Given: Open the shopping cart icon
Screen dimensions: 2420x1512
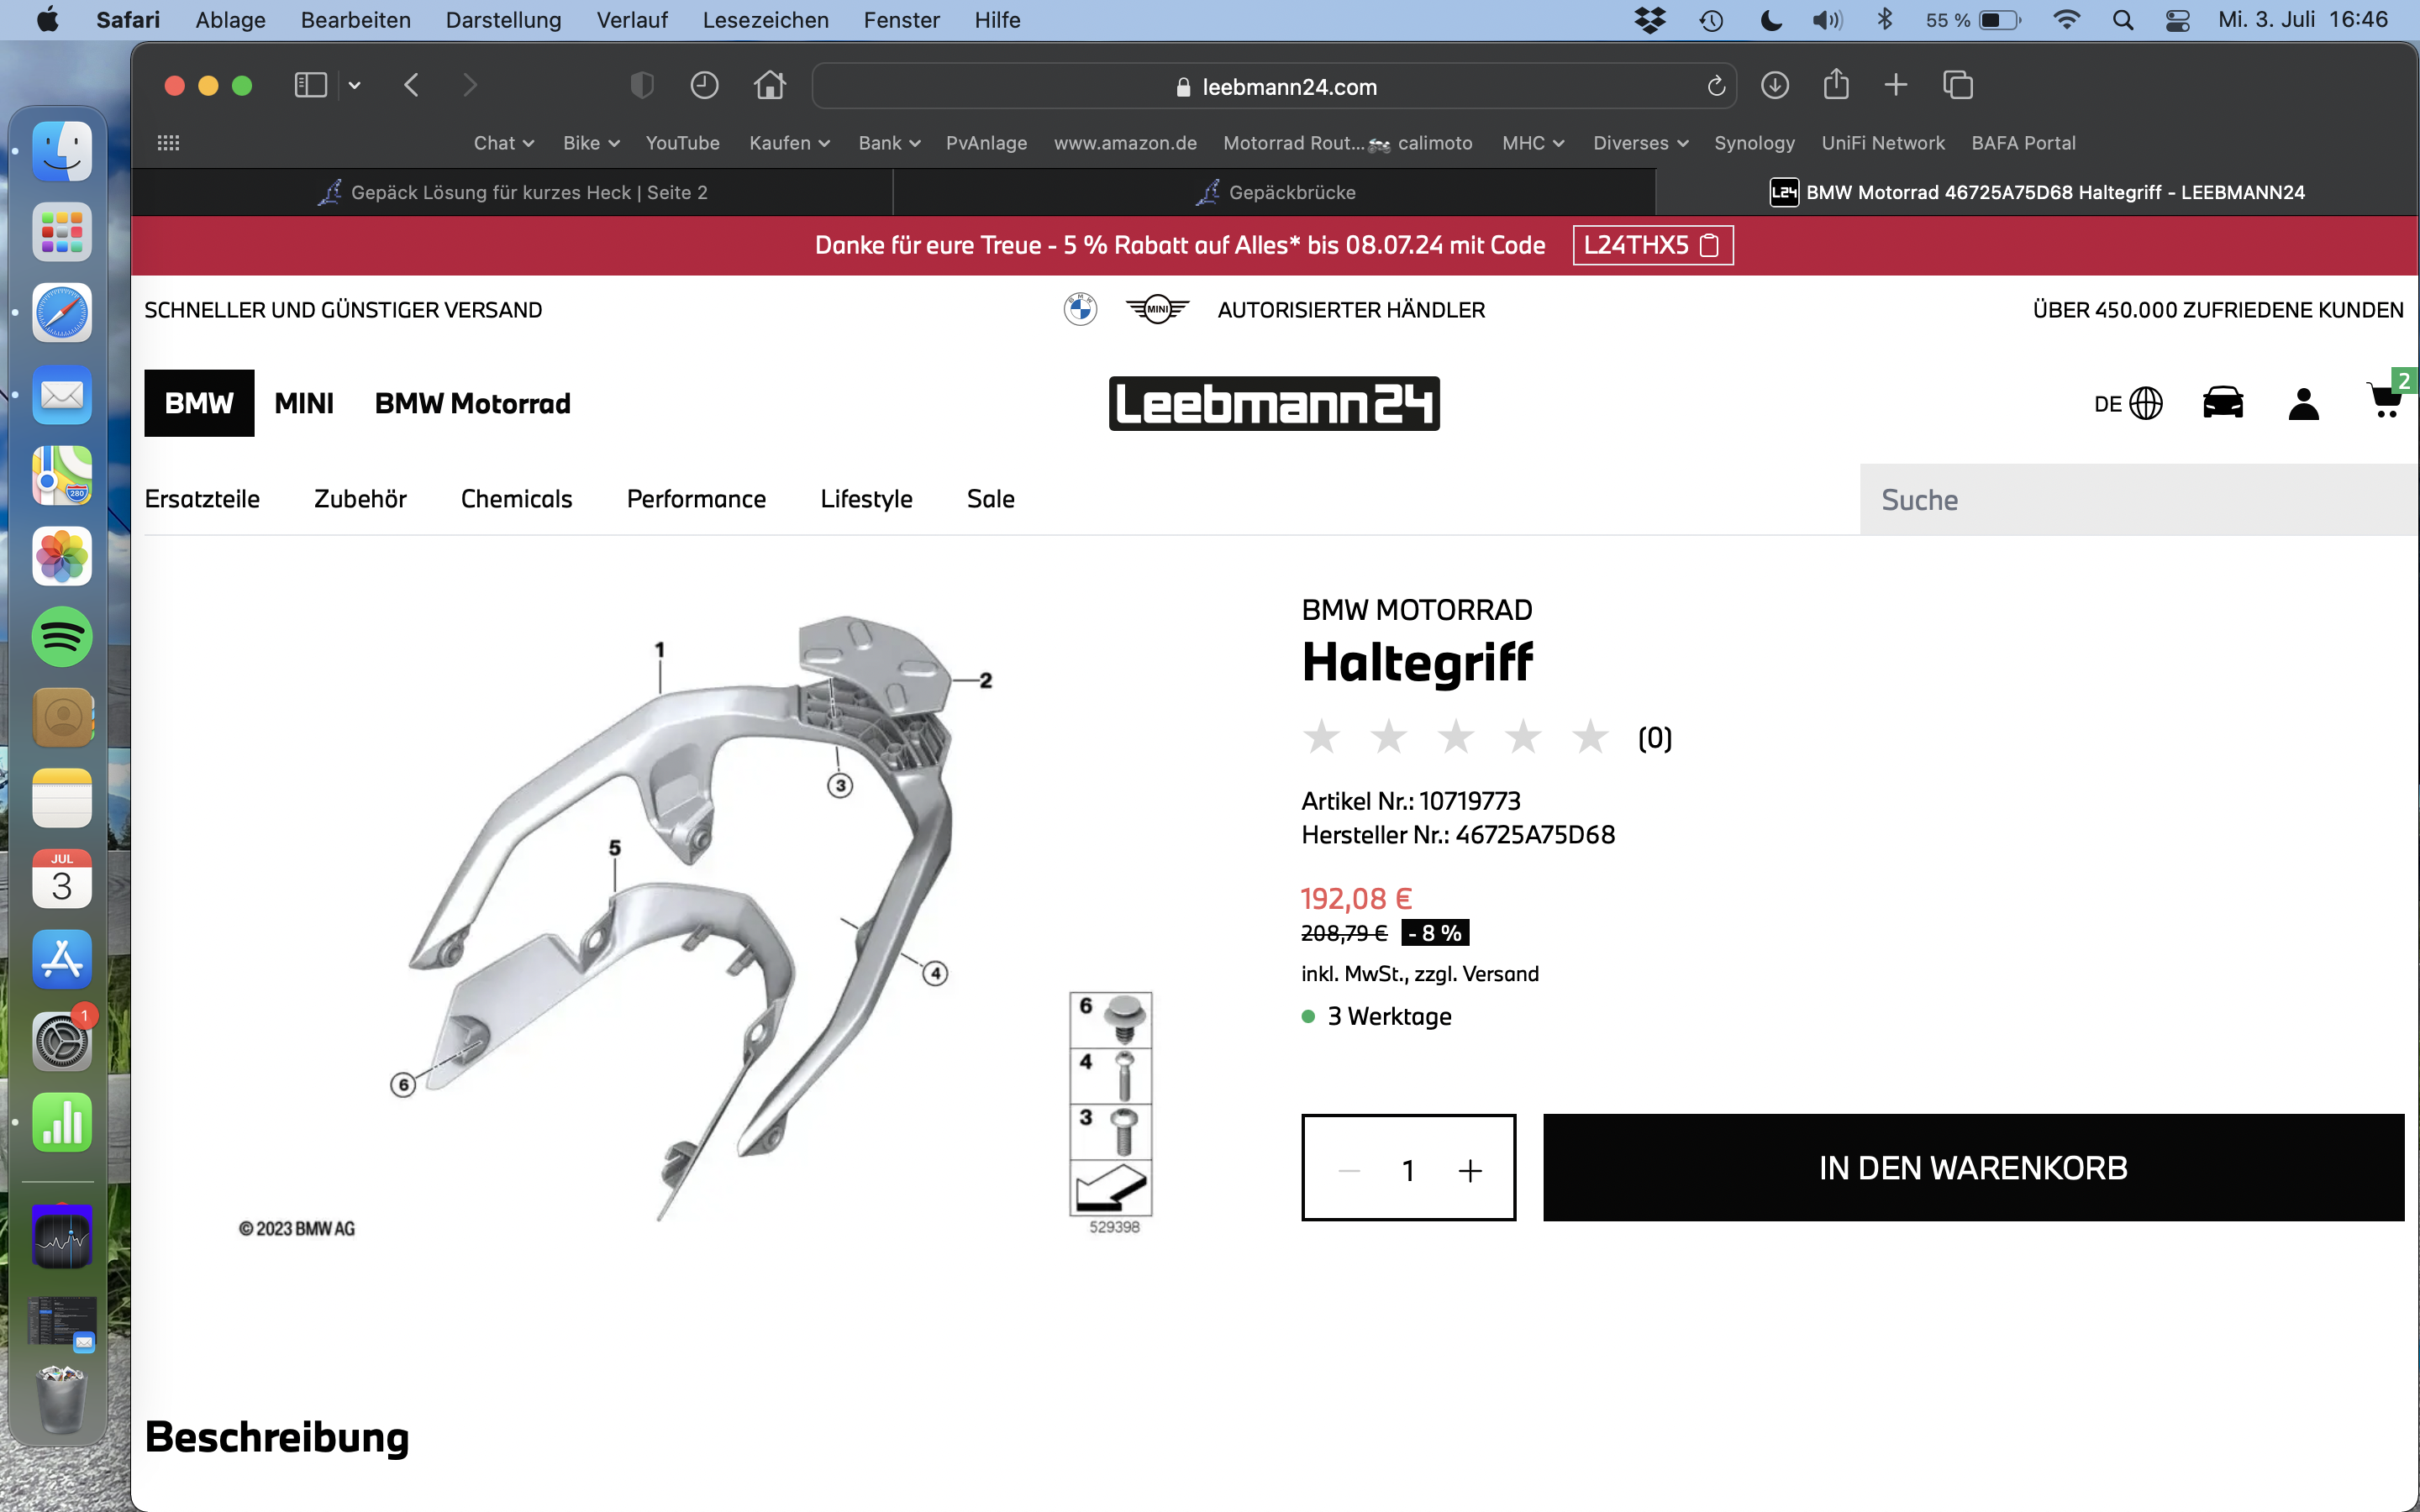Looking at the screenshot, I should point(2386,400).
